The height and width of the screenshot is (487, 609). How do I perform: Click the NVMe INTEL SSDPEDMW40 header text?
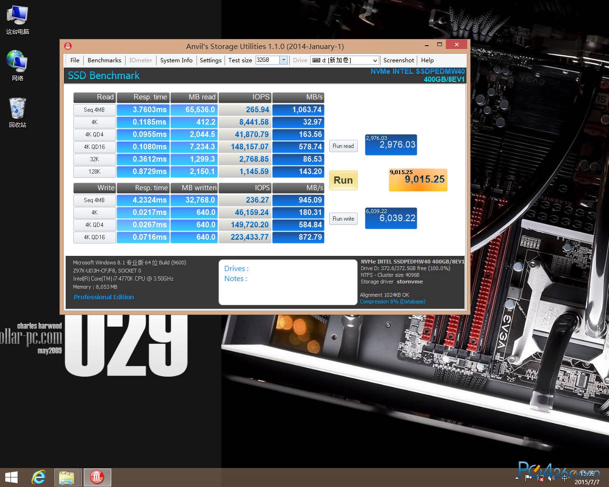click(418, 71)
